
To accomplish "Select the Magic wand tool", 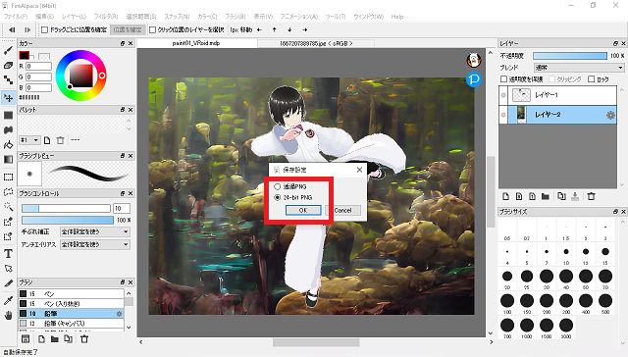I will click(x=8, y=207).
